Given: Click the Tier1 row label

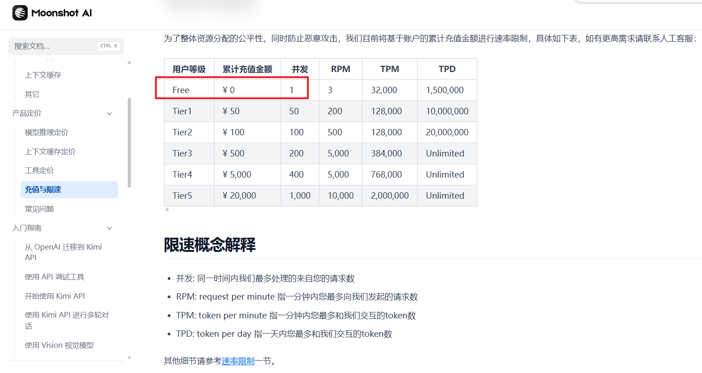Looking at the screenshot, I should tap(189, 111).
